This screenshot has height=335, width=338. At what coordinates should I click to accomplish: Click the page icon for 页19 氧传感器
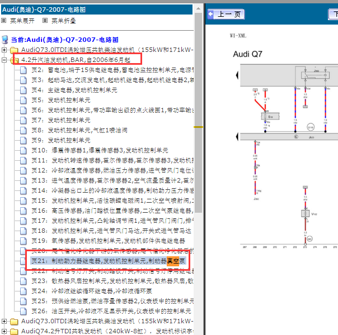pyautogui.click(x=24, y=241)
